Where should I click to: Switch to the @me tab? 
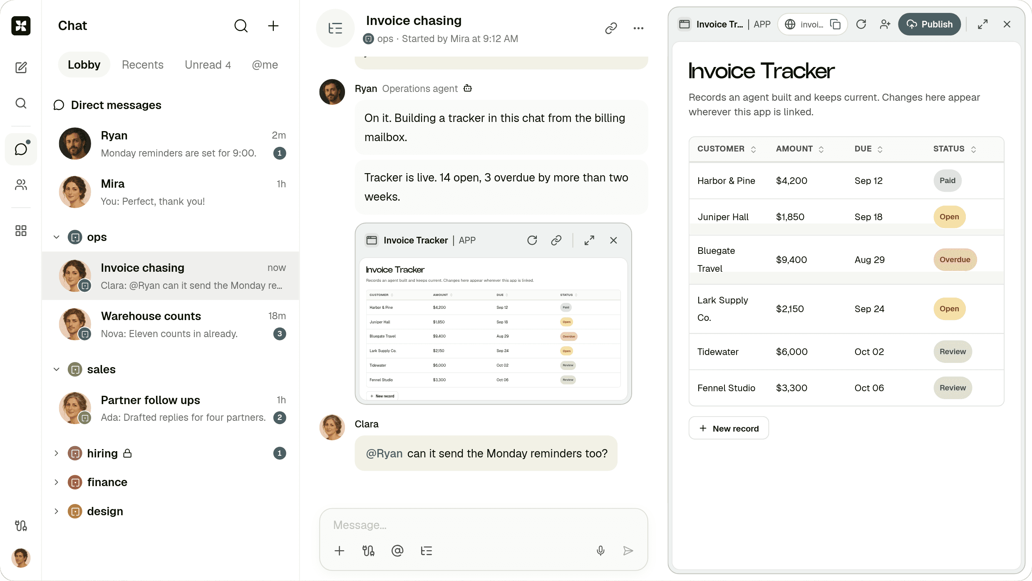(265, 65)
